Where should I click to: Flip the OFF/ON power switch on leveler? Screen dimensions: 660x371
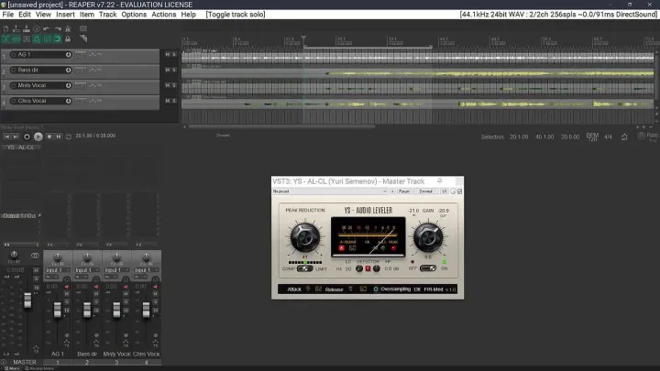pyautogui.click(x=428, y=267)
